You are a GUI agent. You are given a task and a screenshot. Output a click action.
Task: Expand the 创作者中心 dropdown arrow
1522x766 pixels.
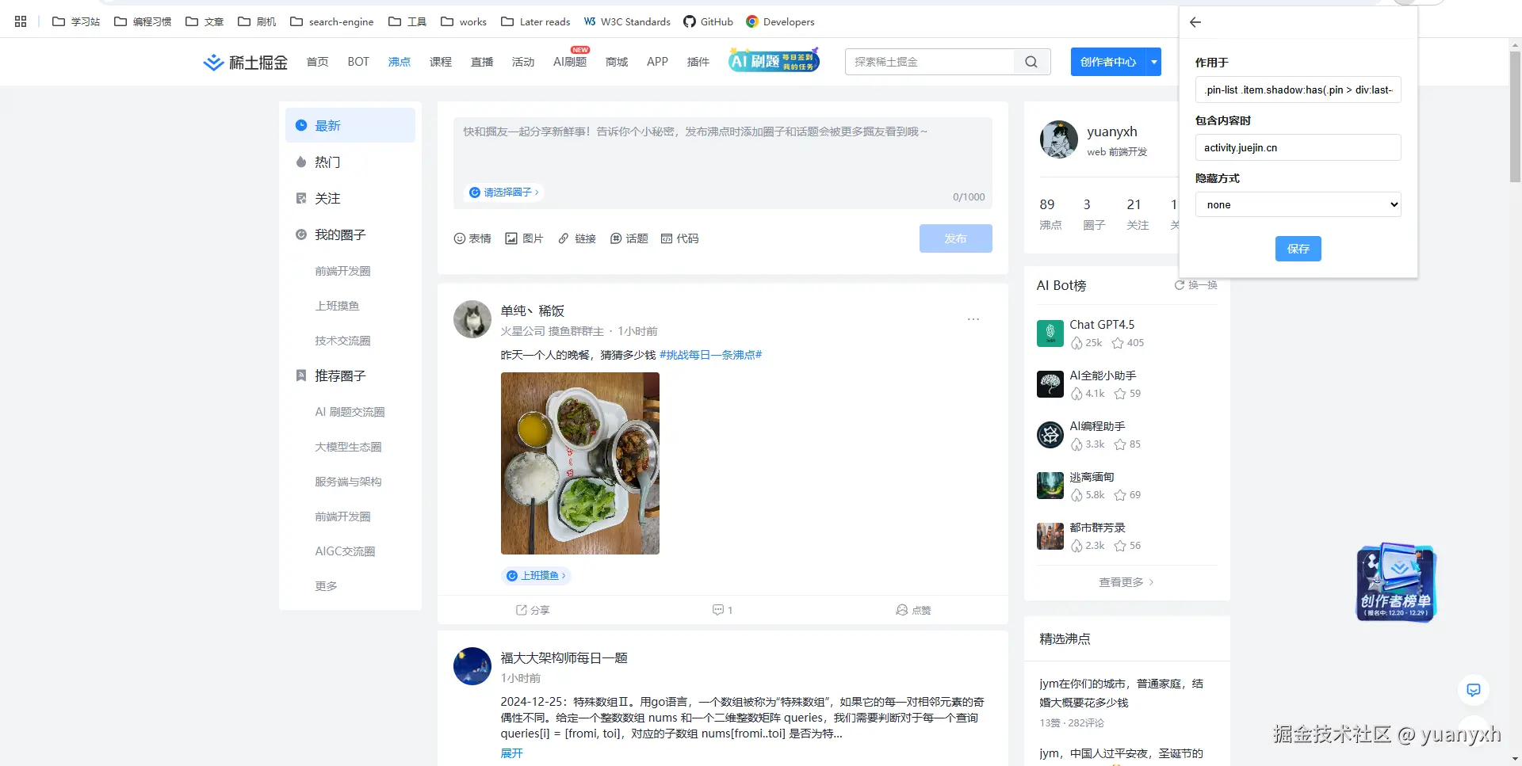coord(1153,62)
